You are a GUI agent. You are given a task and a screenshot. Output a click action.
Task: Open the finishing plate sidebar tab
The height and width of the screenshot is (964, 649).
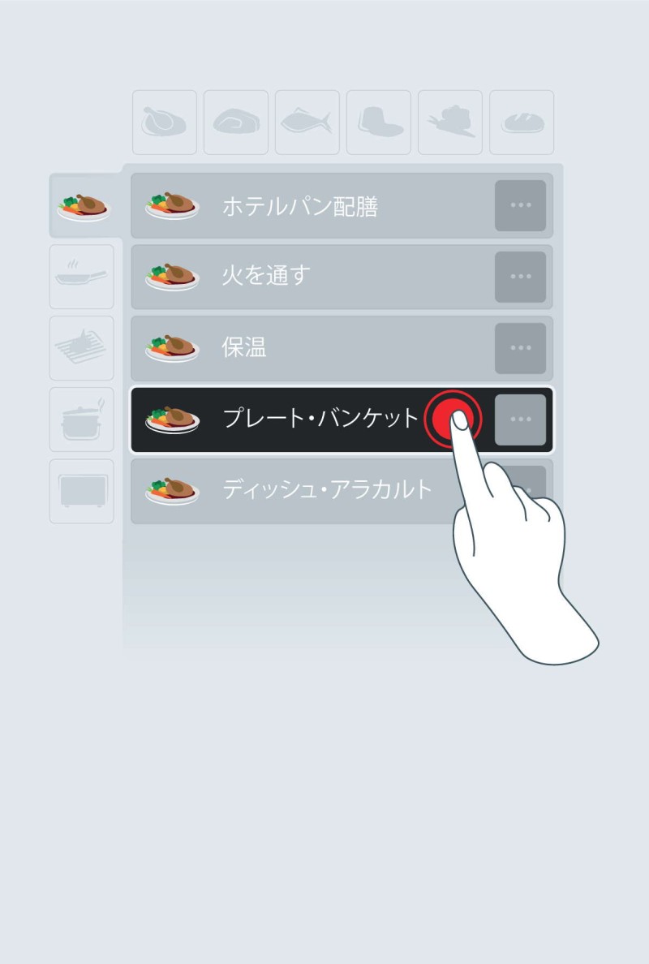(x=85, y=206)
